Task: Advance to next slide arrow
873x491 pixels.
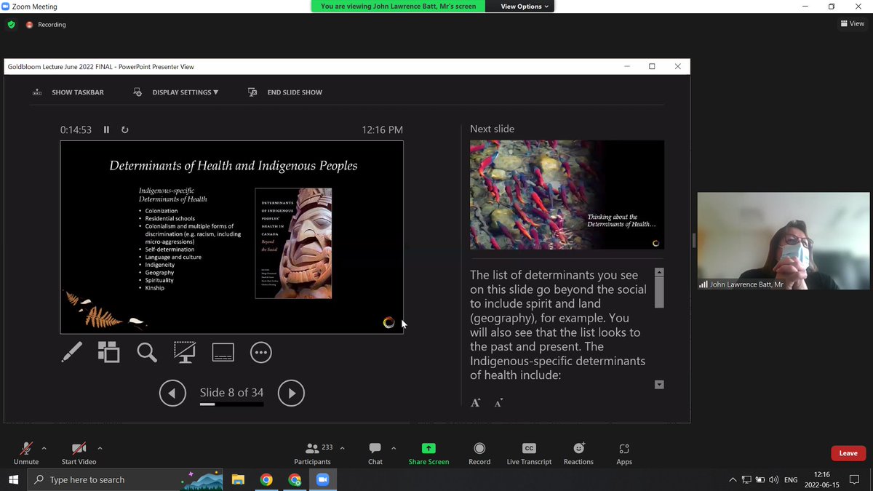Action: pyautogui.click(x=291, y=394)
